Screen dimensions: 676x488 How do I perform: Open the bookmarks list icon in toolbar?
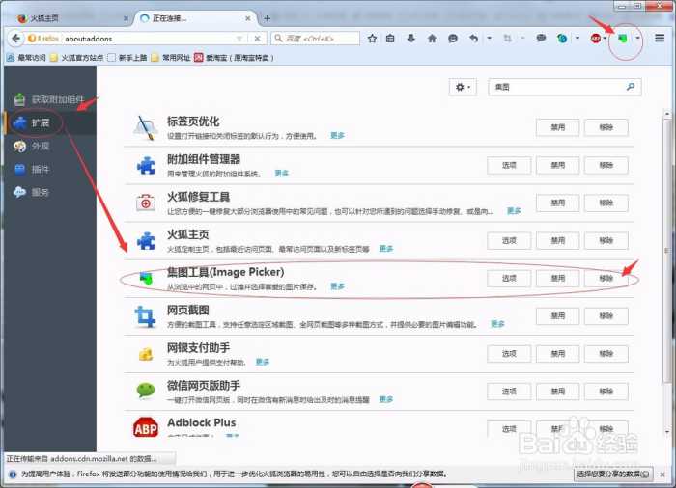coord(390,39)
